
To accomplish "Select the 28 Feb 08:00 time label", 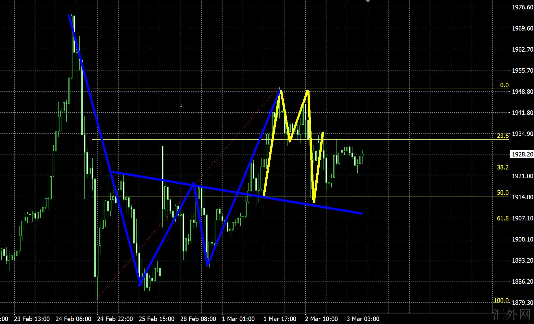I will (x=198, y=319).
